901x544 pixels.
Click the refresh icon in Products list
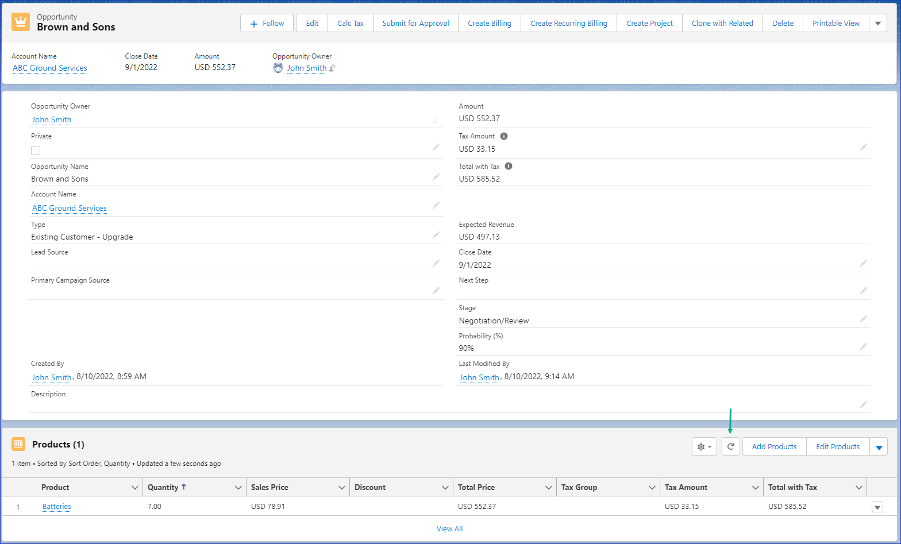730,446
